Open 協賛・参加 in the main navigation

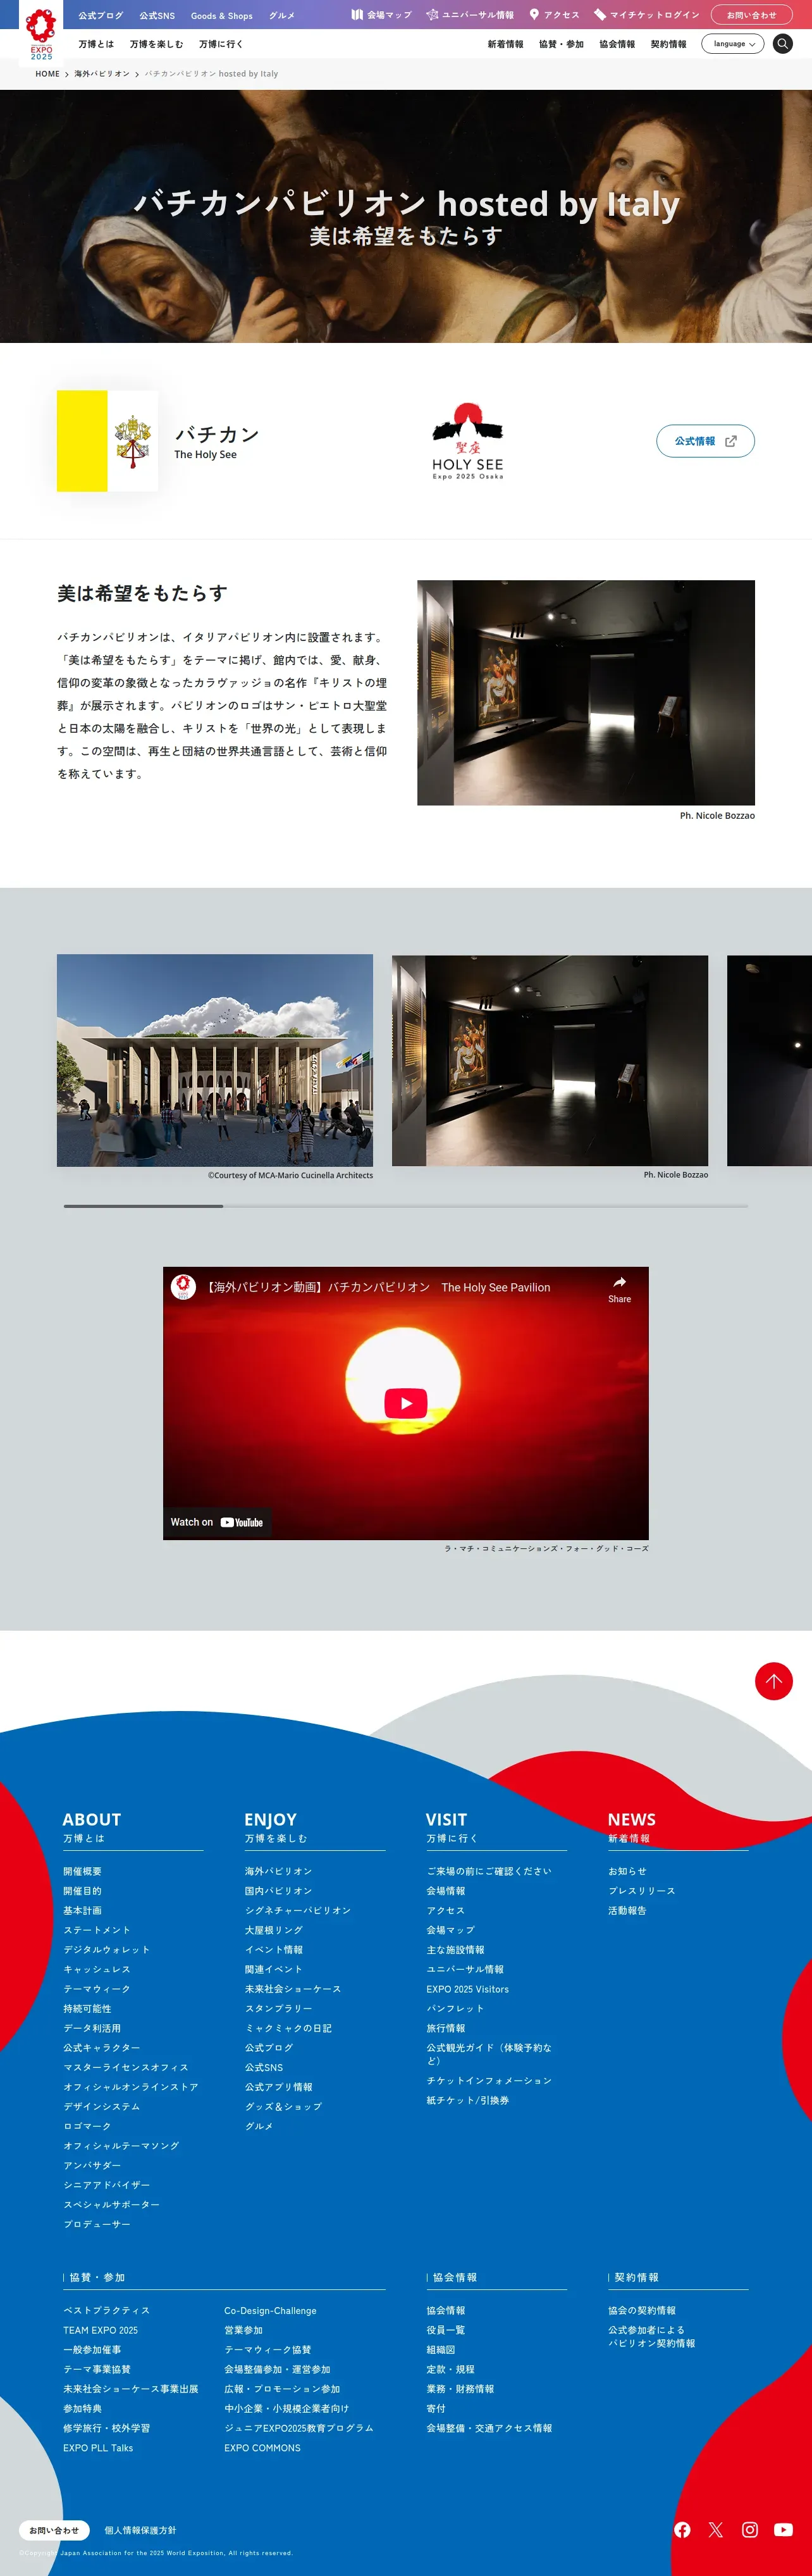click(x=561, y=44)
